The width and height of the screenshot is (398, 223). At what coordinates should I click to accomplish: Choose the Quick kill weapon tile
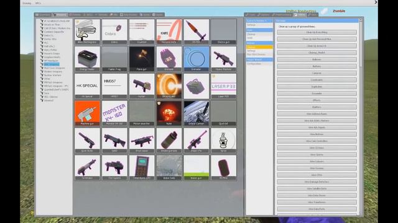[224, 113]
